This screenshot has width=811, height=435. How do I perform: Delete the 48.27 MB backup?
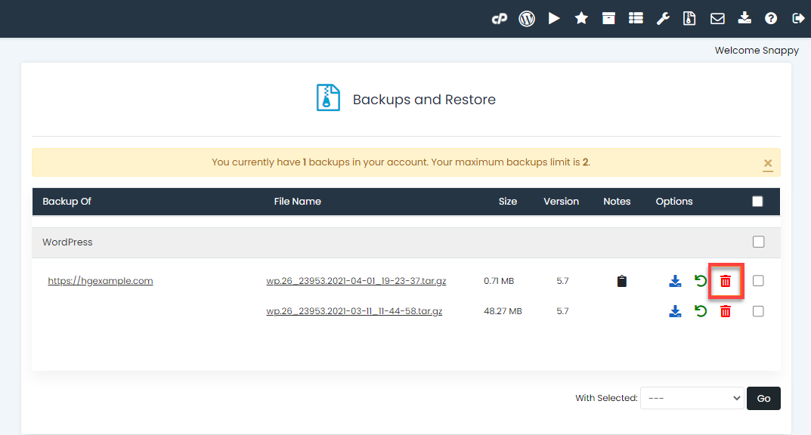point(726,311)
